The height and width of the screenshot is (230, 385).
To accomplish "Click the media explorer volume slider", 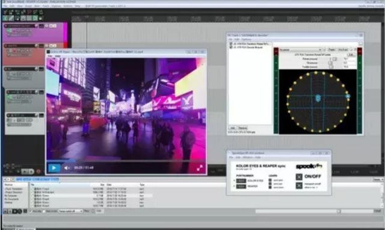I will (314, 211).
